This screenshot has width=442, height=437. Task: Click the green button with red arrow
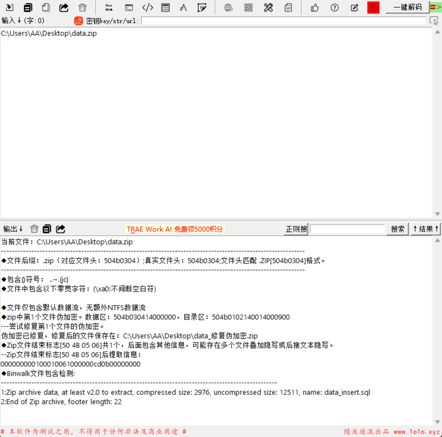435,7
